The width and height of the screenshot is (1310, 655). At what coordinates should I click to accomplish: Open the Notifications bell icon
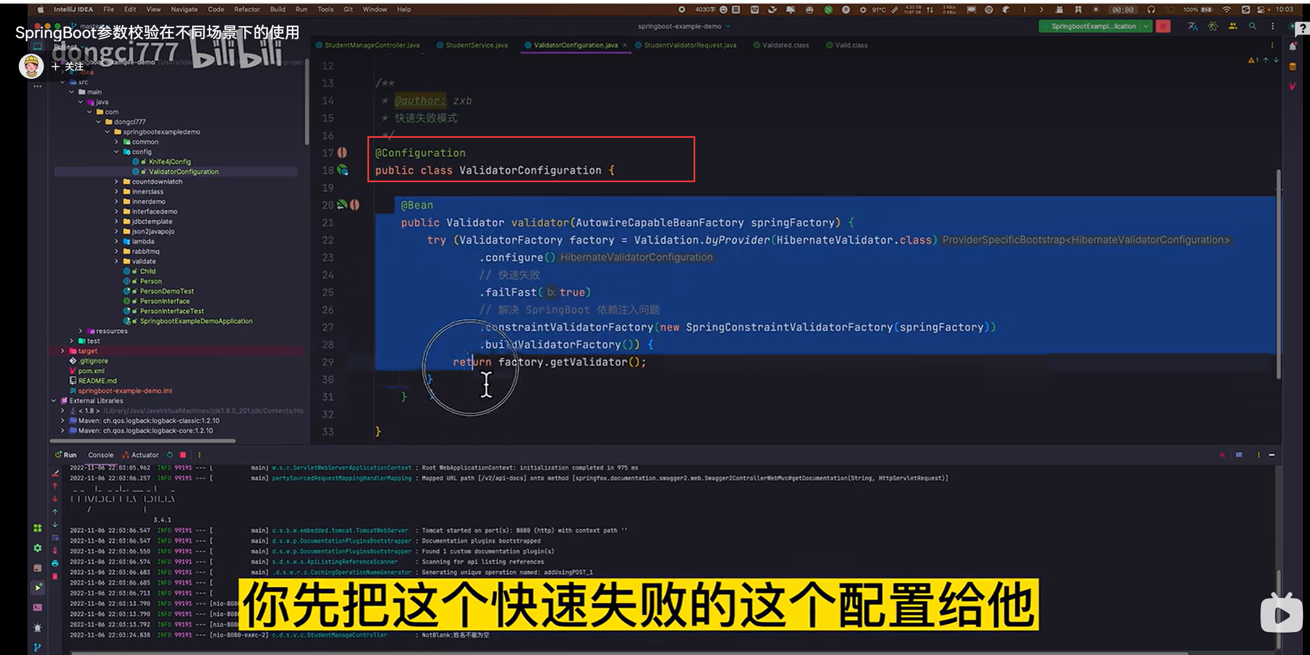[1293, 47]
